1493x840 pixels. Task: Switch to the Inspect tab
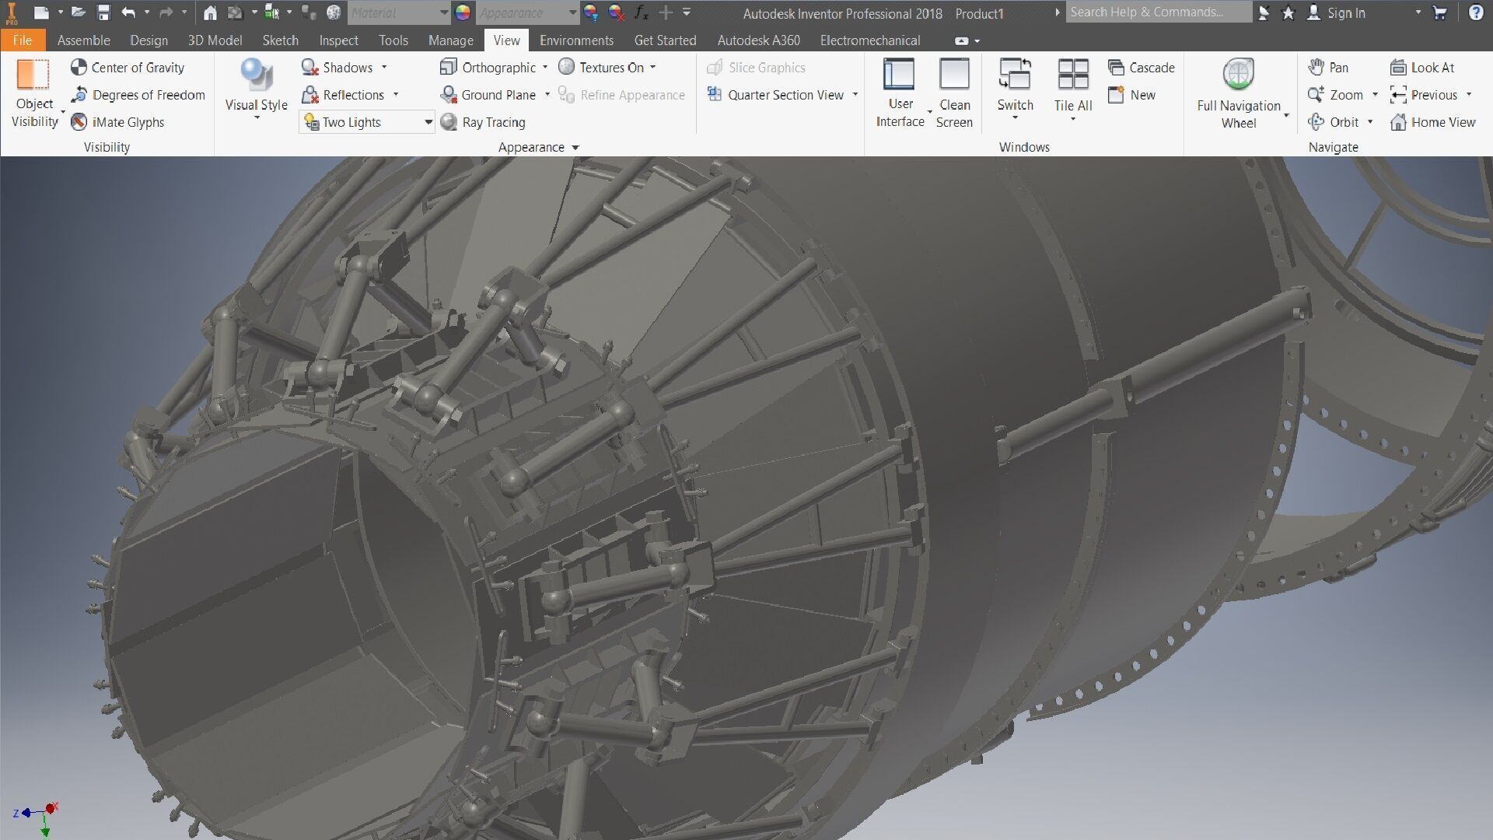coord(338,40)
